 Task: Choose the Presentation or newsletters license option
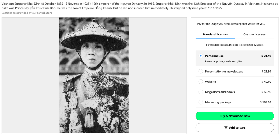tap(201, 71)
